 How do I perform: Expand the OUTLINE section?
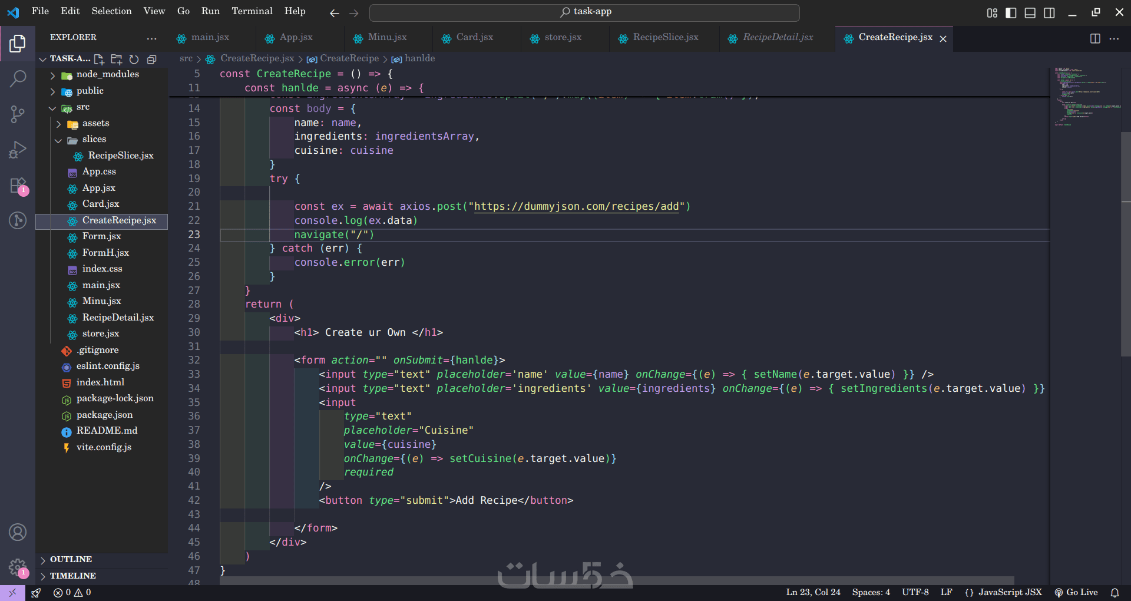point(71,559)
